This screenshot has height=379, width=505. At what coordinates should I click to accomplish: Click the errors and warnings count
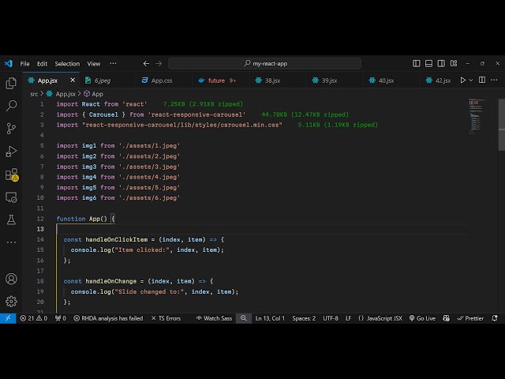click(33, 318)
